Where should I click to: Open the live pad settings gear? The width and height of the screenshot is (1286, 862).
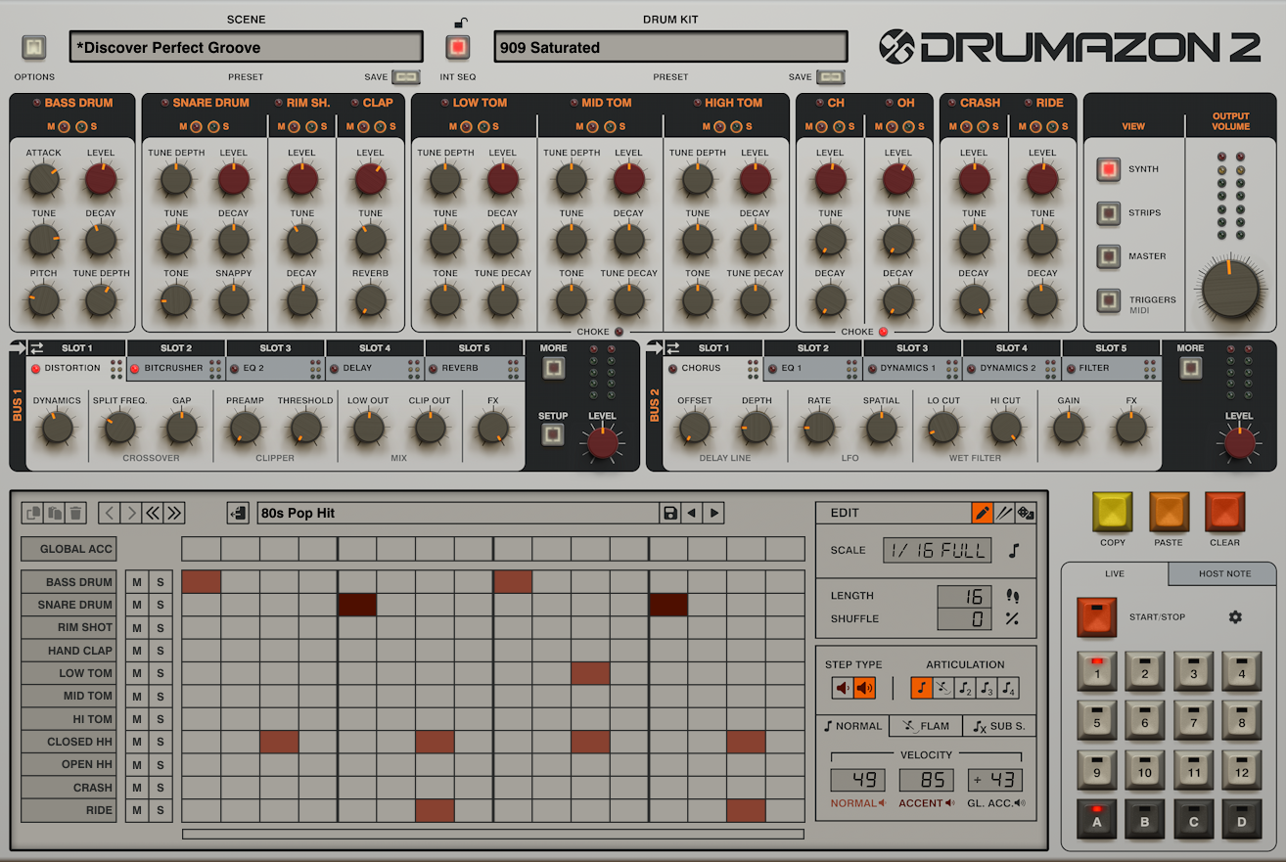pyautogui.click(x=1235, y=617)
